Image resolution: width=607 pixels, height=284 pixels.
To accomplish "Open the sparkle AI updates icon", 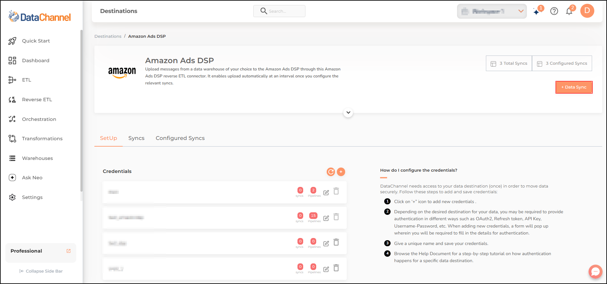I will click(x=537, y=12).
